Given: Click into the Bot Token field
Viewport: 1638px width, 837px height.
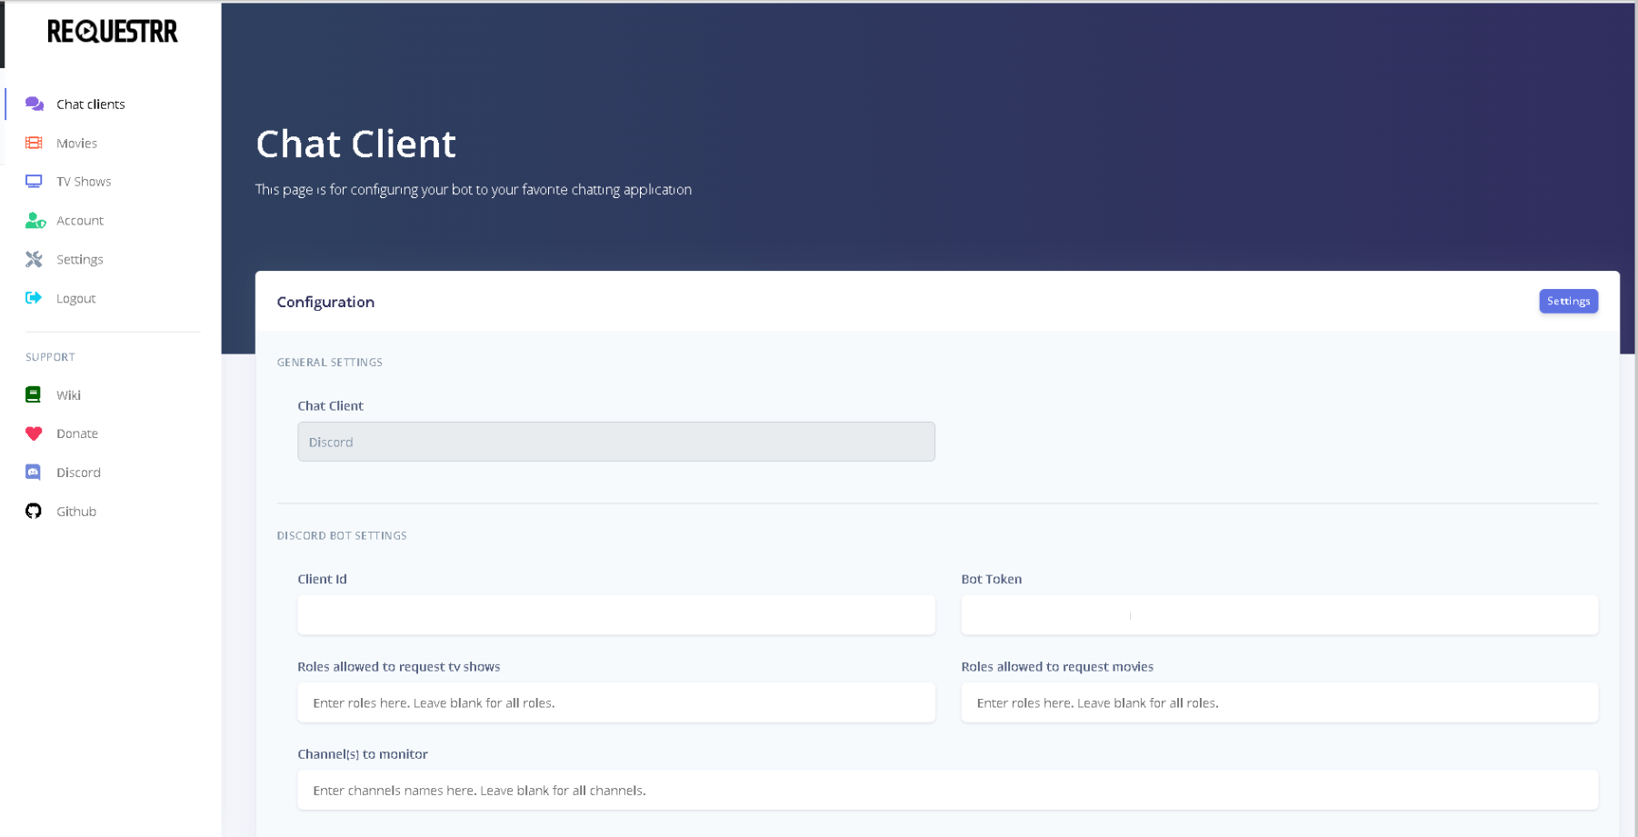Looking at the screenshot, I should (x=1279, y=615).
